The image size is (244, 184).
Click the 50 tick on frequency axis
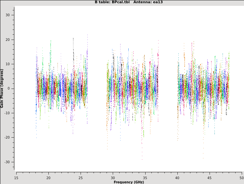[241, 178]
